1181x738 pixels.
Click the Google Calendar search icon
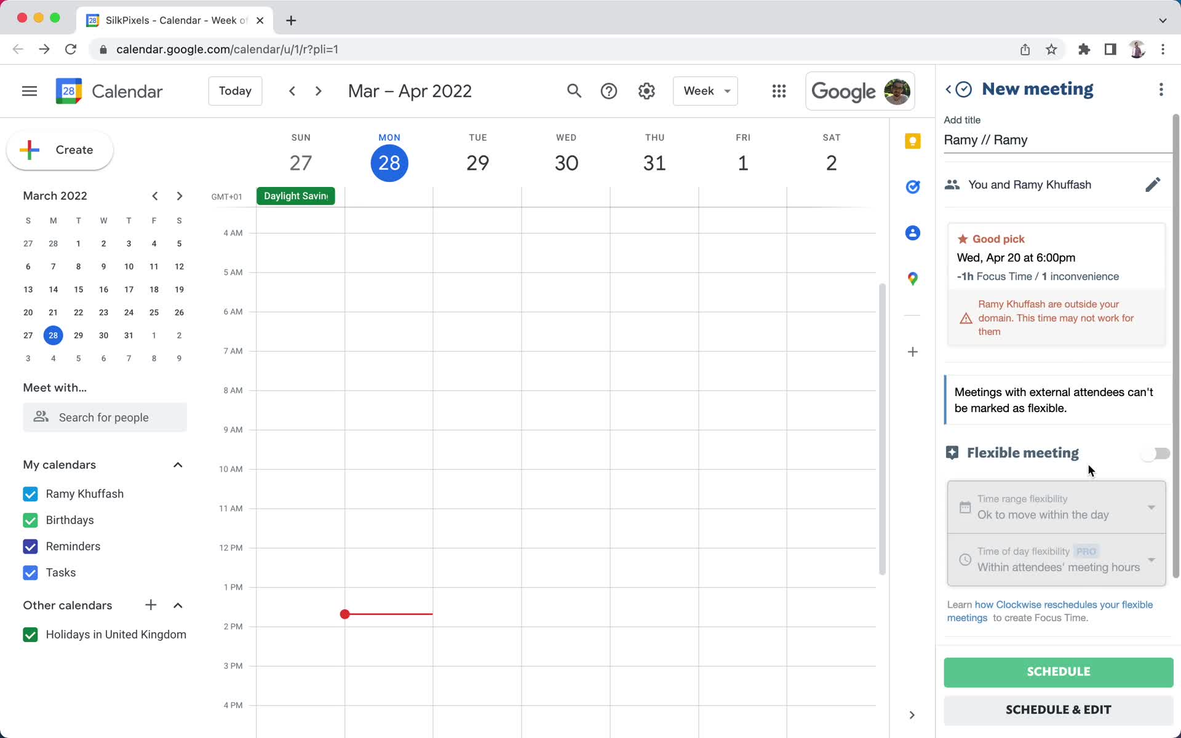[x=574, y=91]
